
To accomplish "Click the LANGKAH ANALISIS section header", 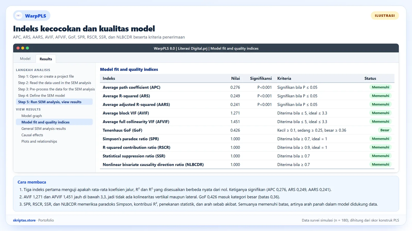I will click(33, 70).
